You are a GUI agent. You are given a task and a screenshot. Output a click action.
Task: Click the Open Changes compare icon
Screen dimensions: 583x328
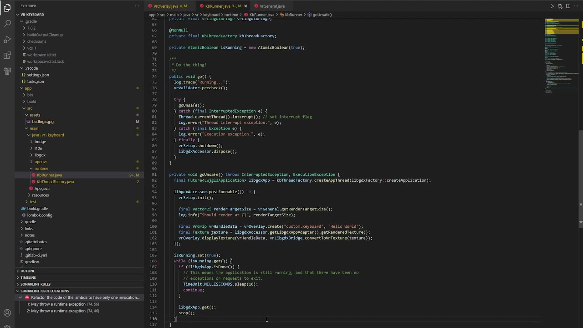(x=560, y=6)
